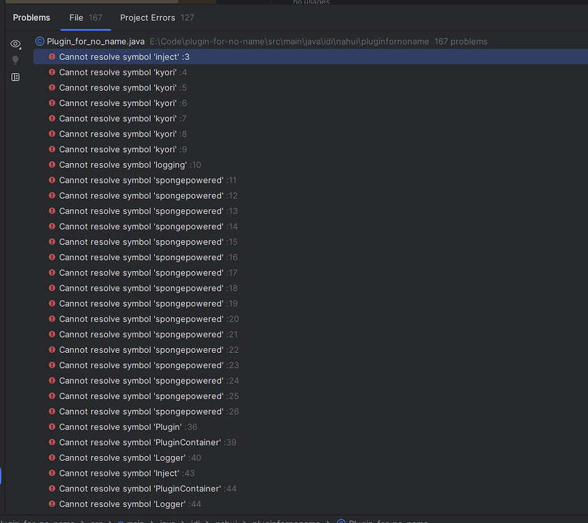Image resolution: width=588 pixels, height=523 pixels.
Task: Select error 'spongepowered' on line 26
Action: (x=311, y=411)
